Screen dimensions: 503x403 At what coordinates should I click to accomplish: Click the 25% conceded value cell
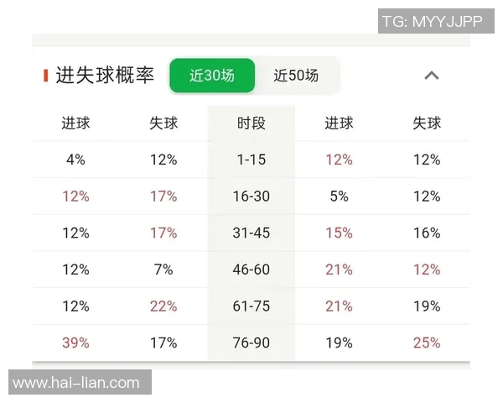tap(427, 343)
